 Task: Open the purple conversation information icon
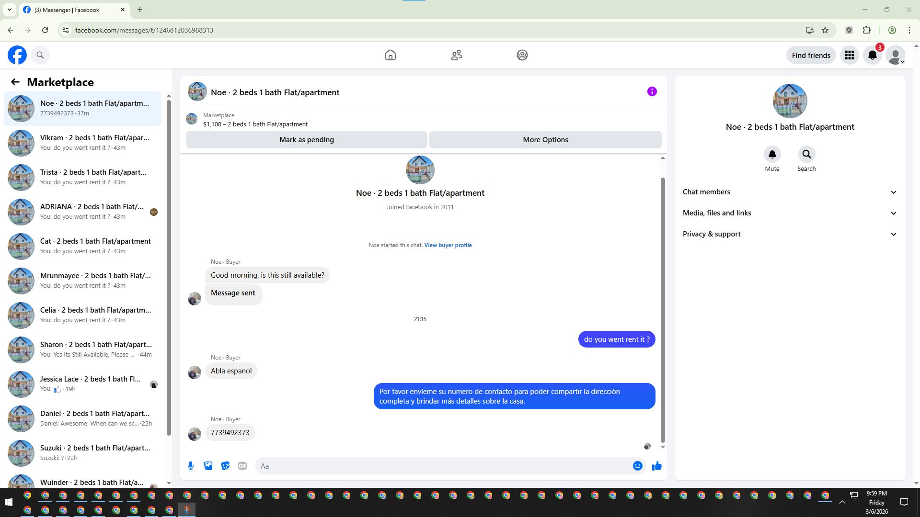[x=652, y=91]
